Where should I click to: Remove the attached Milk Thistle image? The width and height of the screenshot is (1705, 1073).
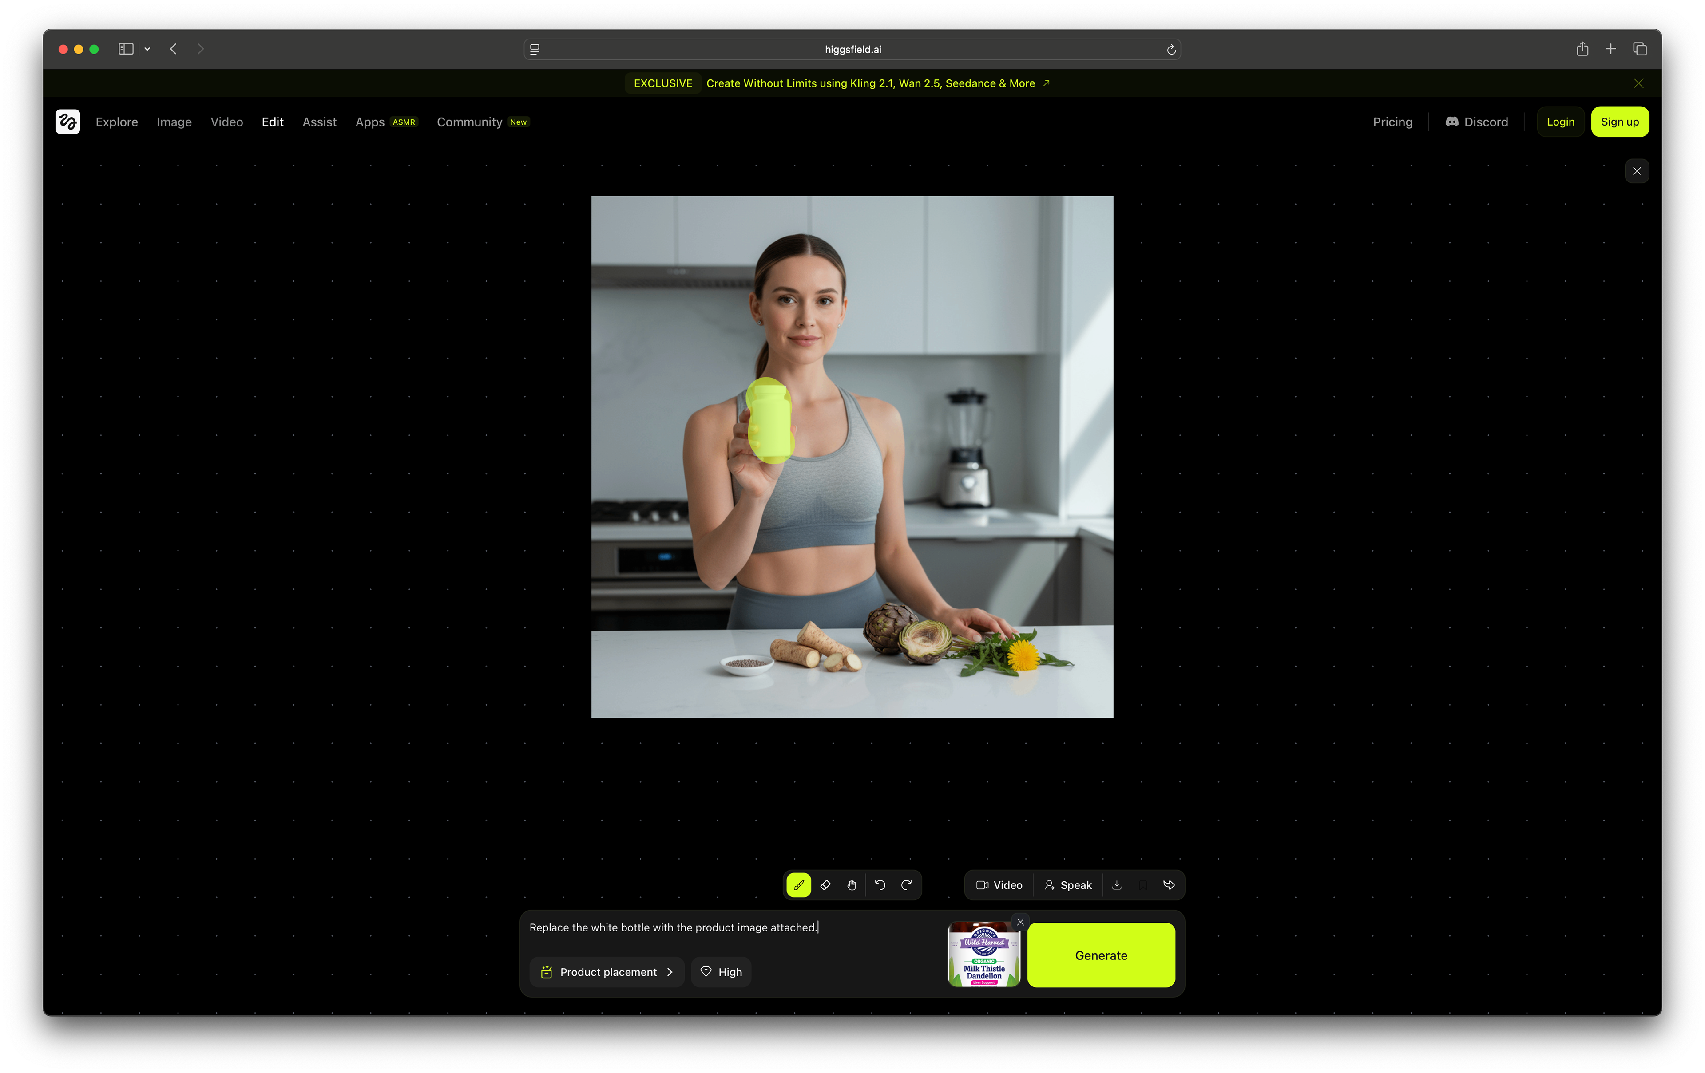1020,922
